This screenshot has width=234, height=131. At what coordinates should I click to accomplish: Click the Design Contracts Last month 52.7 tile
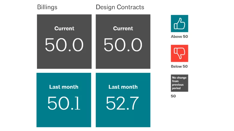[x=123, y=100]
